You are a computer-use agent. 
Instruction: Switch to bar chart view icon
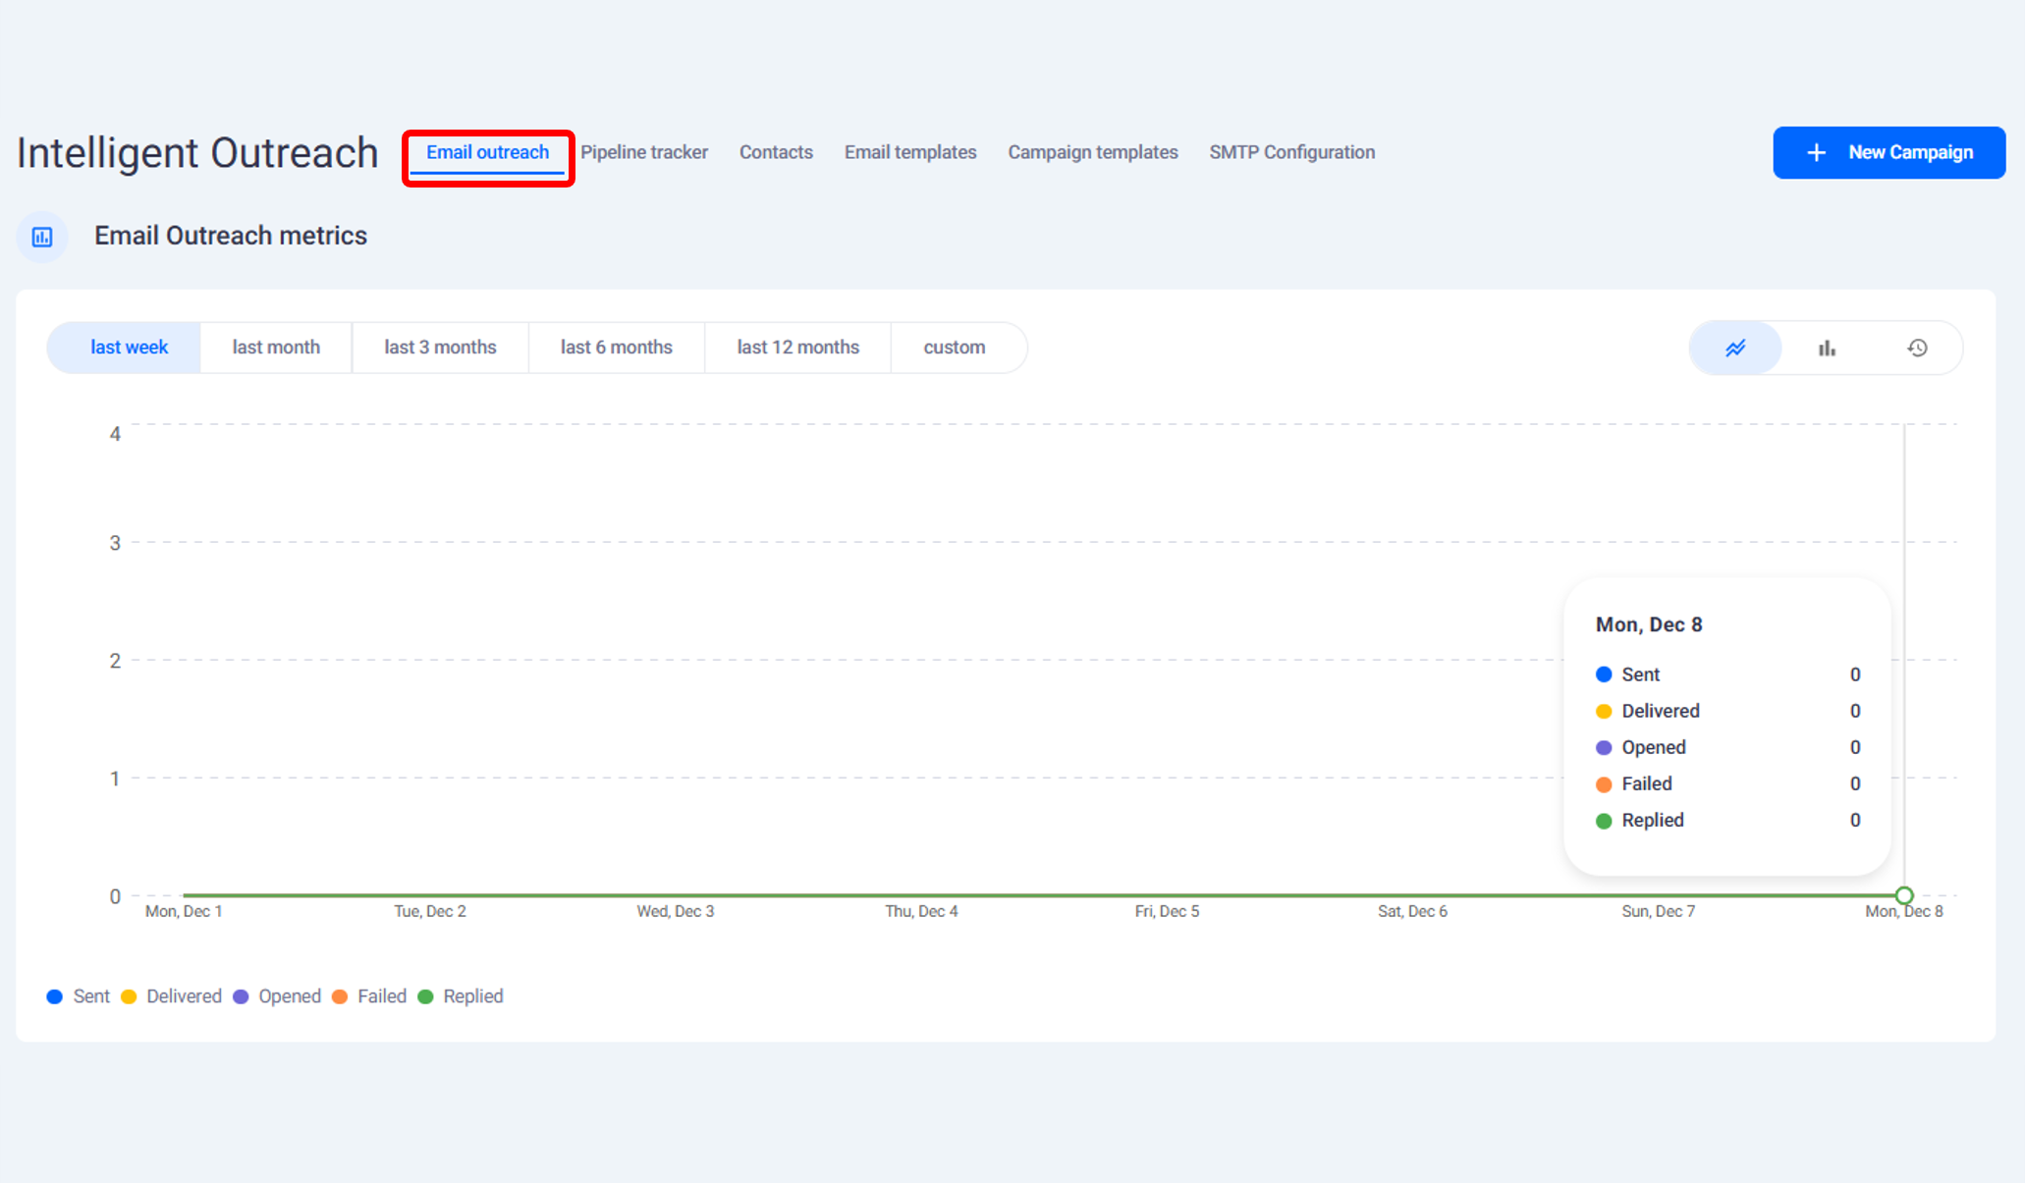pos(1827,348)
